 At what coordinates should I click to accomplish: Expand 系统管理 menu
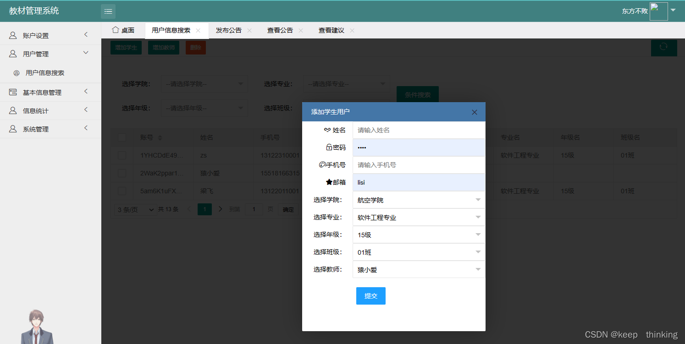(x=86, y=129)
